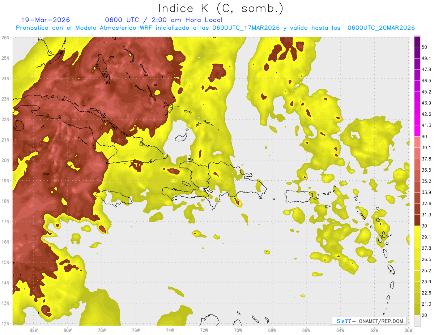Click the '68W' longitude axis label
The image size is (434, 335).
pos(272,330)
